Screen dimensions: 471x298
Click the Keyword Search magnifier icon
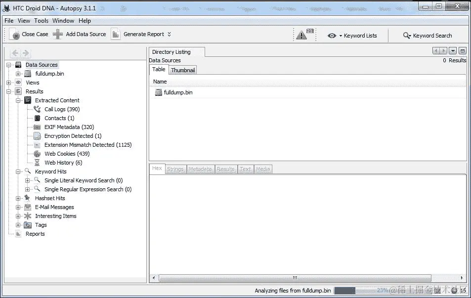407,36
